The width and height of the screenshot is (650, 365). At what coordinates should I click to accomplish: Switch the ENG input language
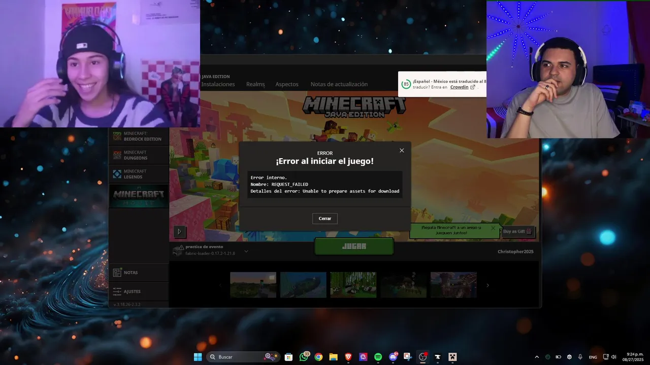point(593,357)
